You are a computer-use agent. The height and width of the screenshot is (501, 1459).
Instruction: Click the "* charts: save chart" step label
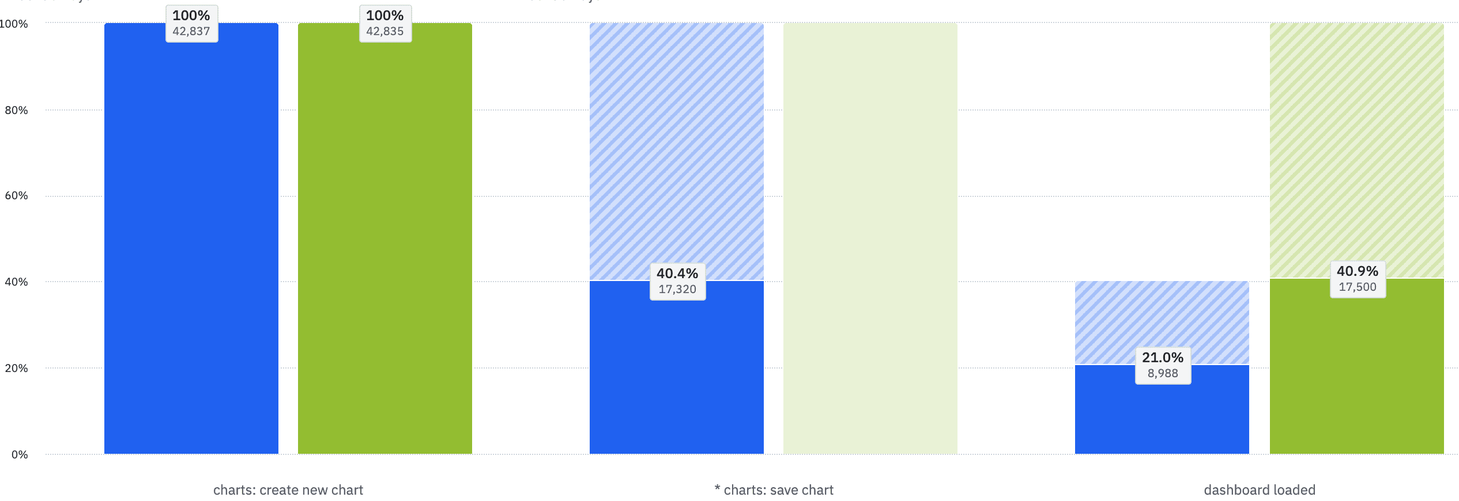(774, 490)
